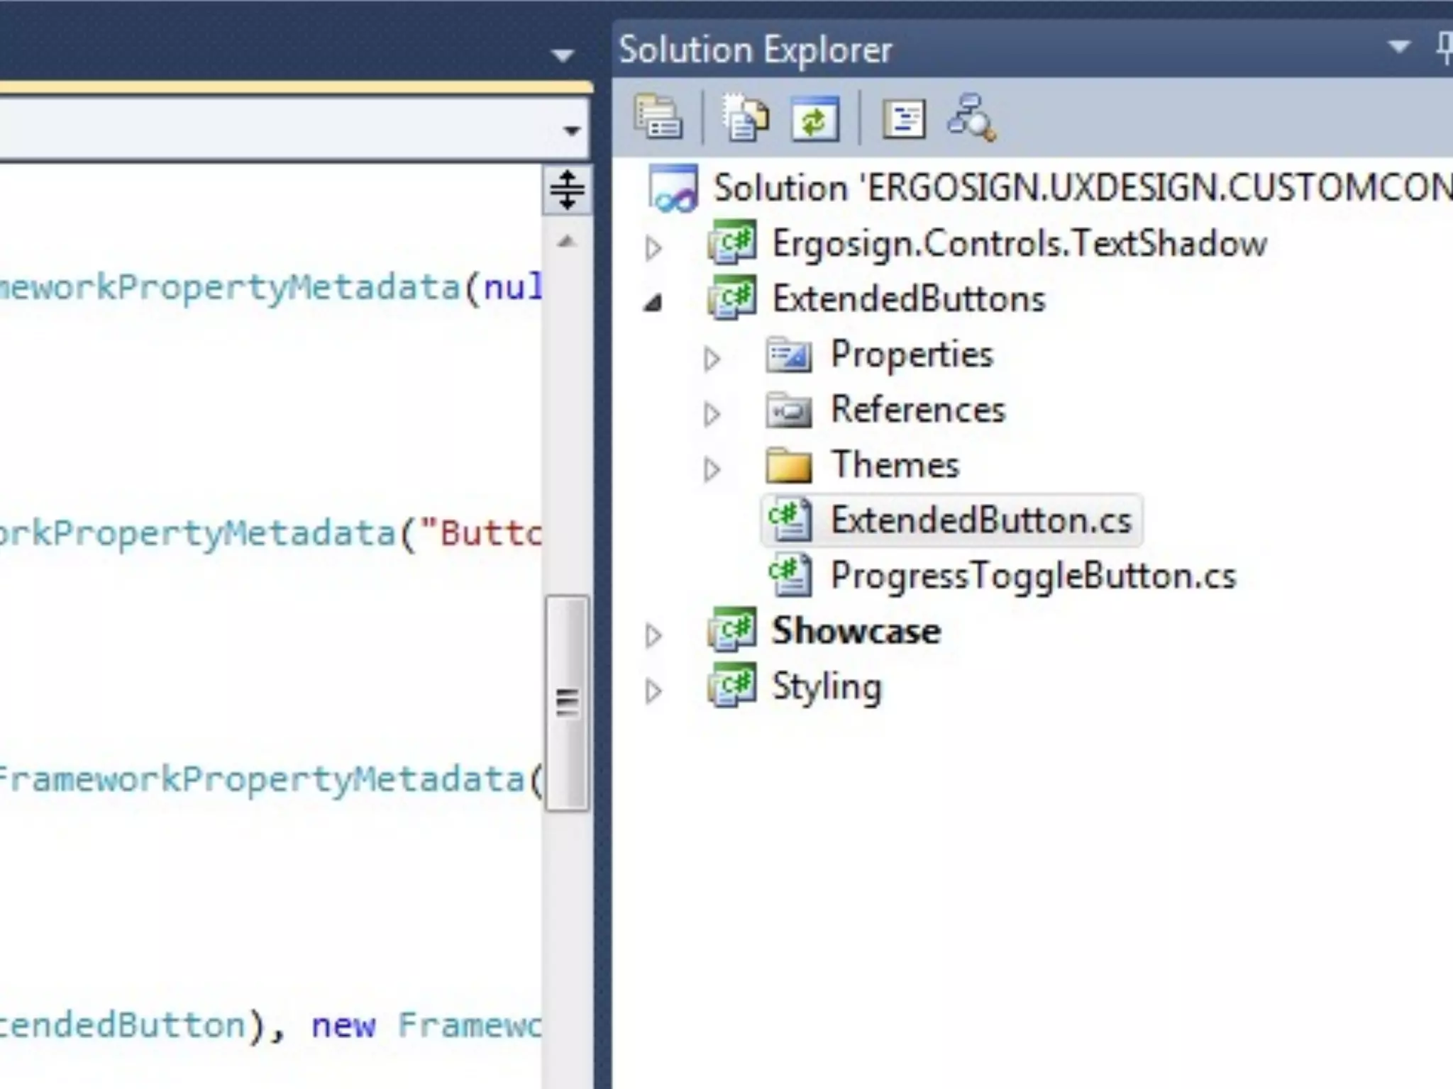This screenshot has width=1453, height=1089.
Task: Select ExtendedButton.cs in the tree
Action: [980, 520]
